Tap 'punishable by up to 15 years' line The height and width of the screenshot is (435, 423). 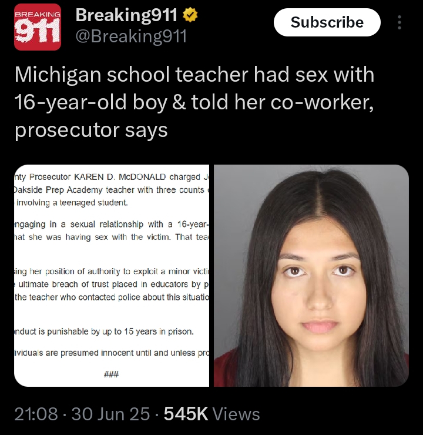(104, 332)
